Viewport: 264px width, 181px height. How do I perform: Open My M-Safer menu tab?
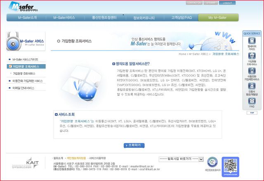[218, 17]
